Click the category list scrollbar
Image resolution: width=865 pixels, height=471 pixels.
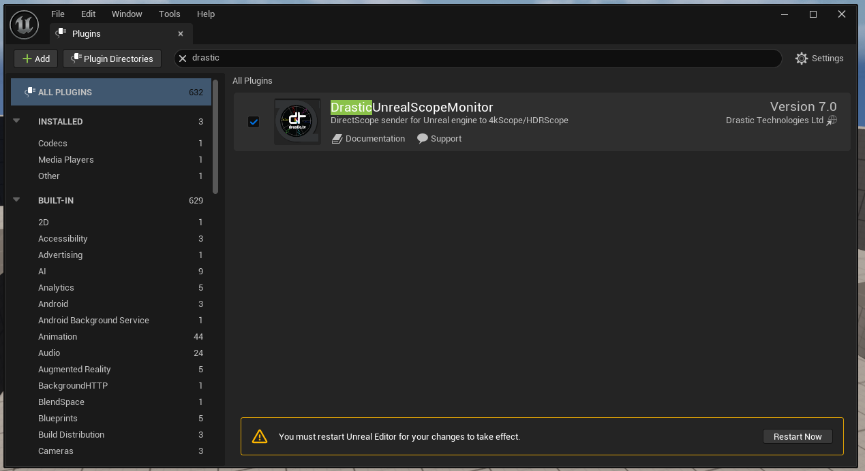215,136
